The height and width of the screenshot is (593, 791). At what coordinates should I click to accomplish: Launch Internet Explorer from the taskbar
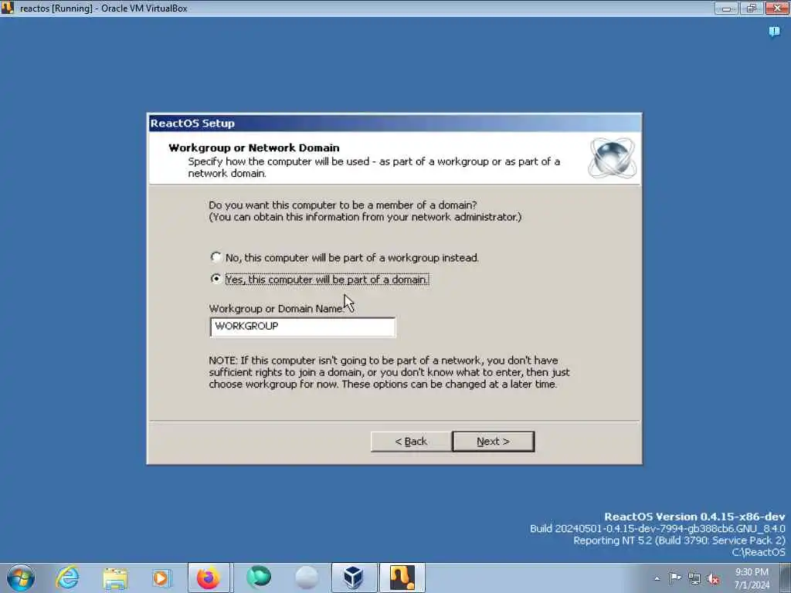click(x=67, y=578)
